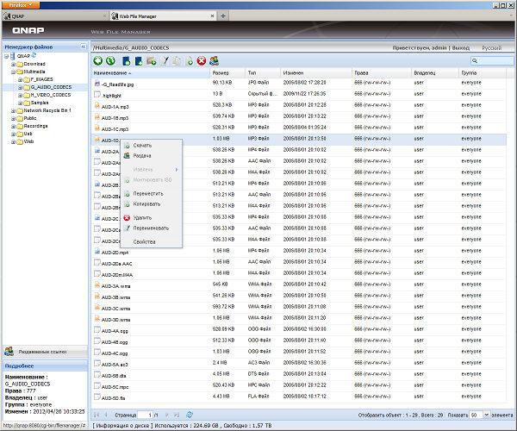Viewport: 517px width, 431px height.
Task: Click the file icon of AUD-2D.mp4
Action: pos(97,252)
